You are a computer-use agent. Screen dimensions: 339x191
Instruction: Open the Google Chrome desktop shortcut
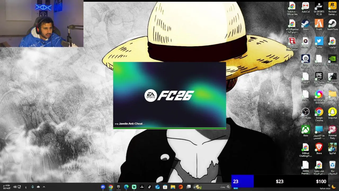[319, 115]
